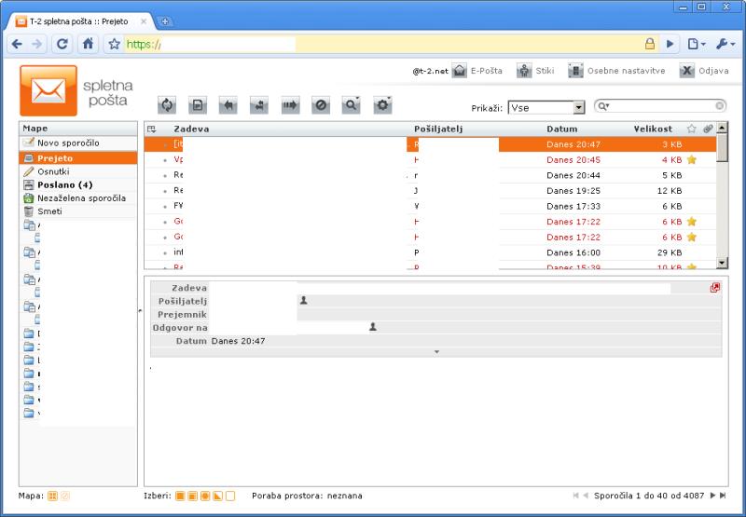Click the forward message toolbar icon
The image size is (746, 517).
point(290,106)
